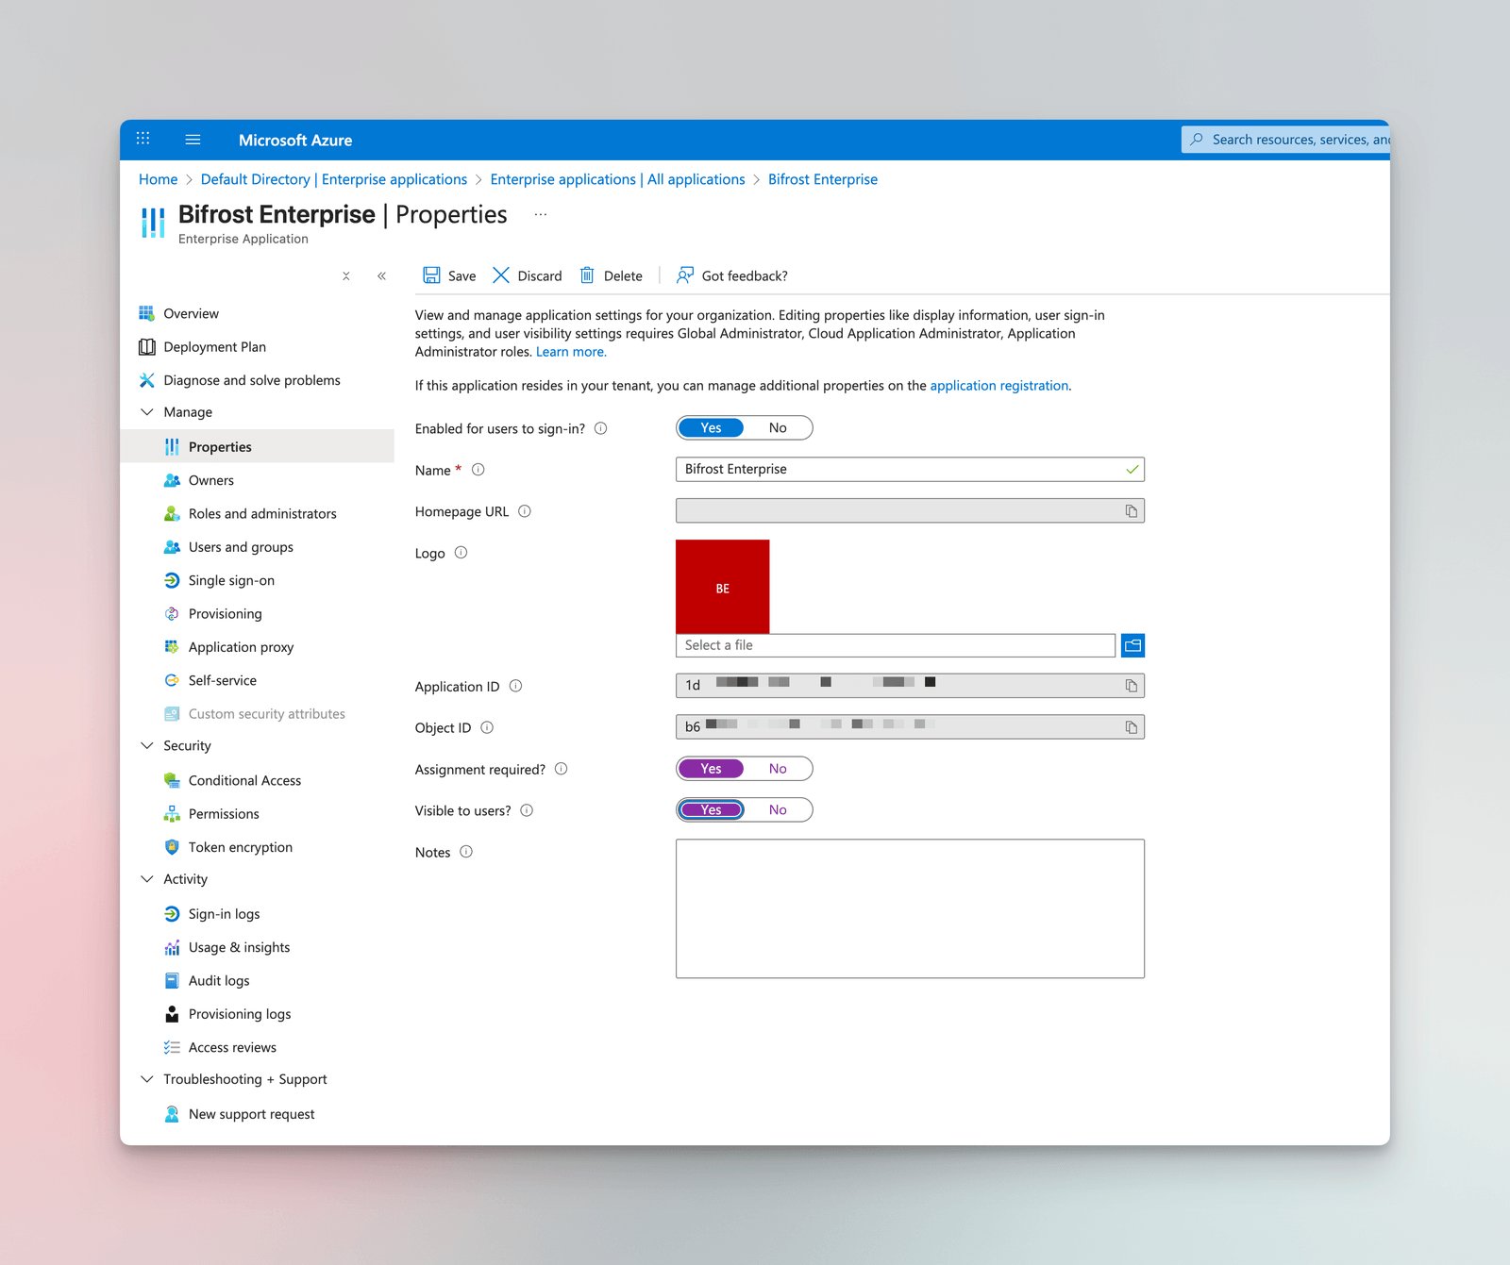Screen dimensions: 1510x1265
Task: Click the Learn more link
Action: 571,352
